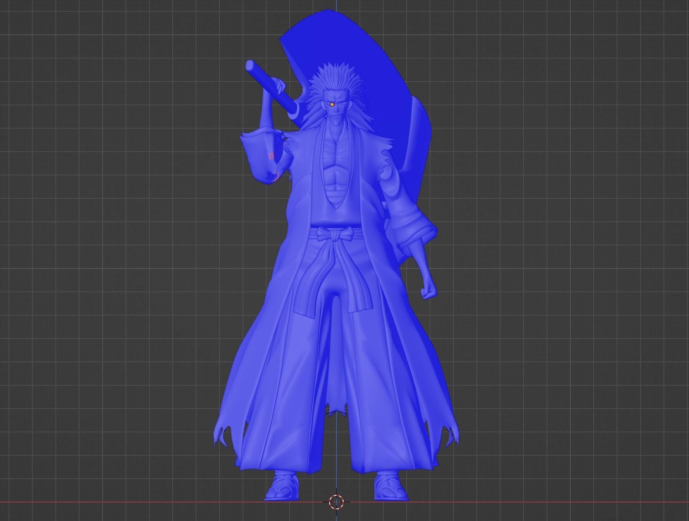Viewport: 689px width, 521px height.
Task: Click the orange object origin dot
Action: [332, 104]
